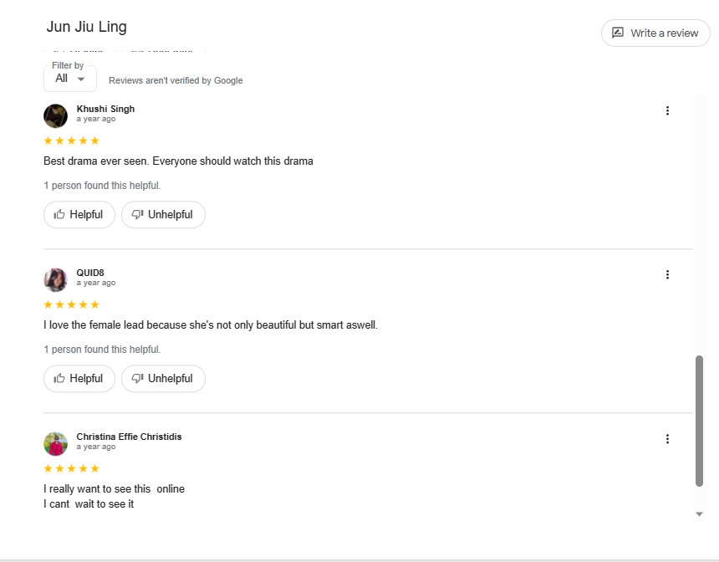Viewport: 719px width, 562px height.
Task: Click the star rating on QUID8's review
Action: 71,304
